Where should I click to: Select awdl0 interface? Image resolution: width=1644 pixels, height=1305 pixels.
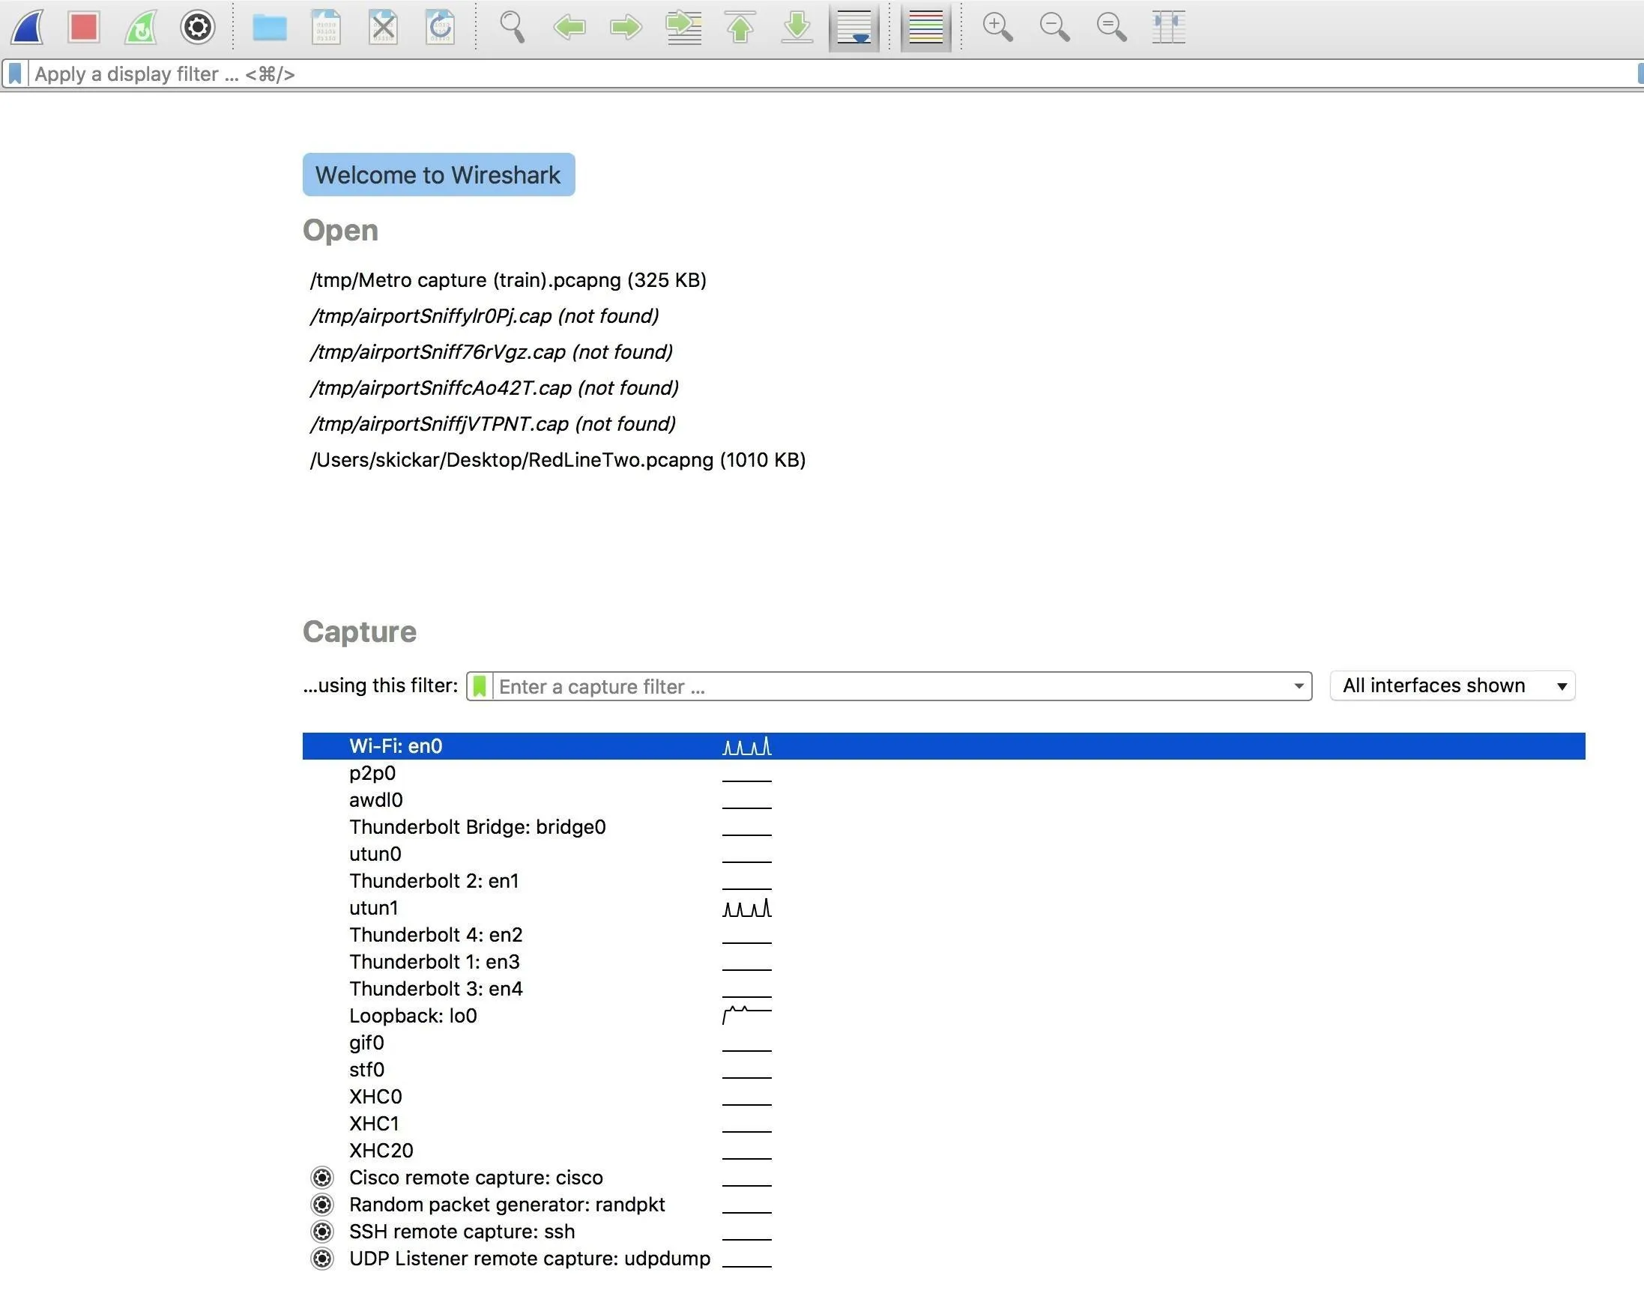point(944,799)
